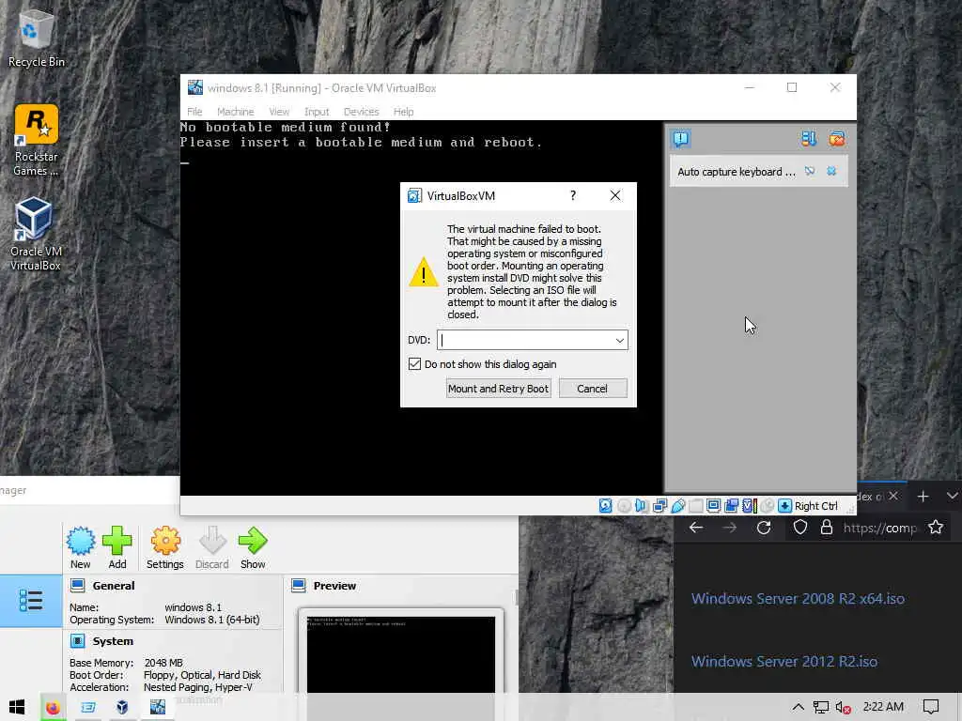This screenshot has width=962, height=721.
Task: Open the Input menu in VM window
Action: [x=317, y=112]
